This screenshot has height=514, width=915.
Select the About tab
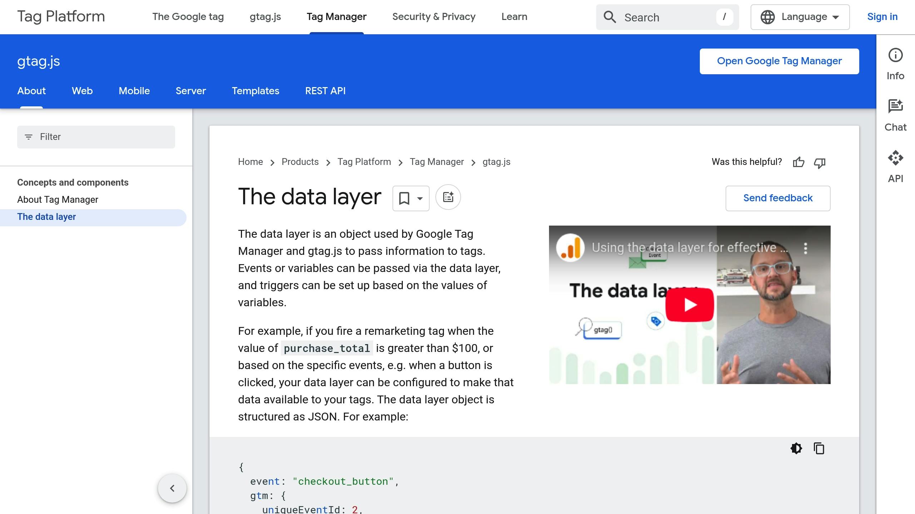pos(31,91)
